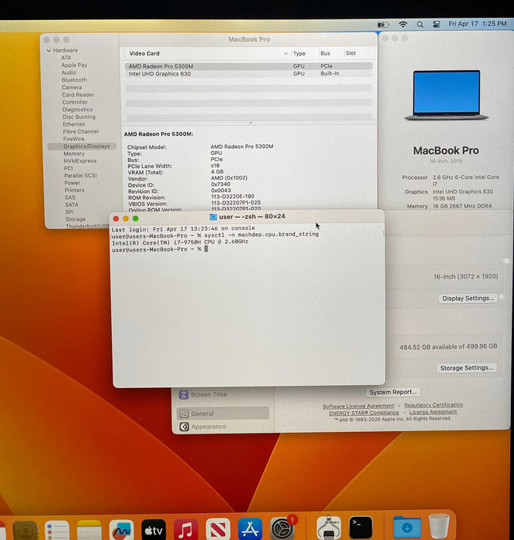This screenshot has height=540, width=514.
Task: Select Bluetooth in hardware list
Action: tap(74, 80)
